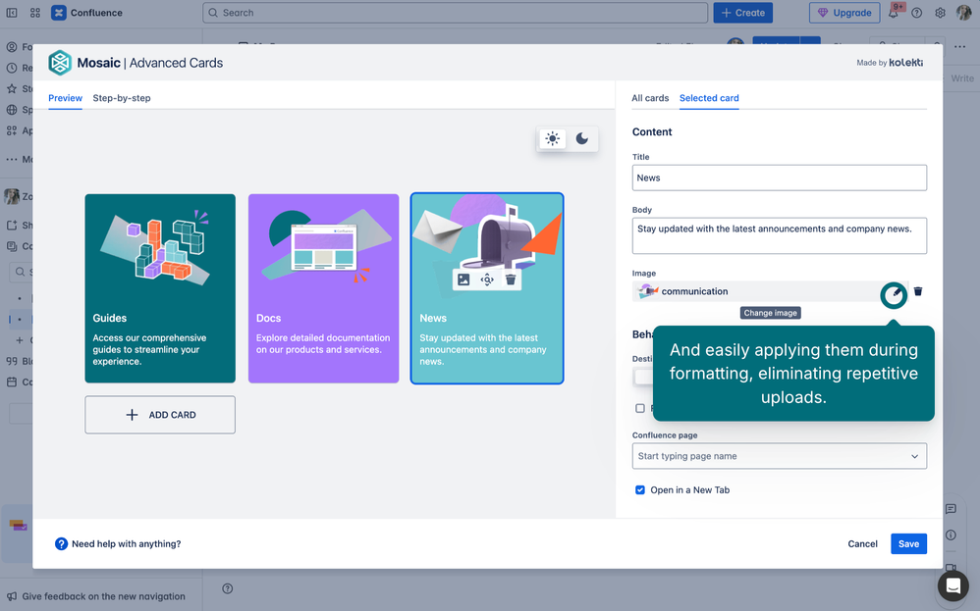Open the user profile avatar menu
The width and height of the screenshot is (980, 611).
(963, 13)
